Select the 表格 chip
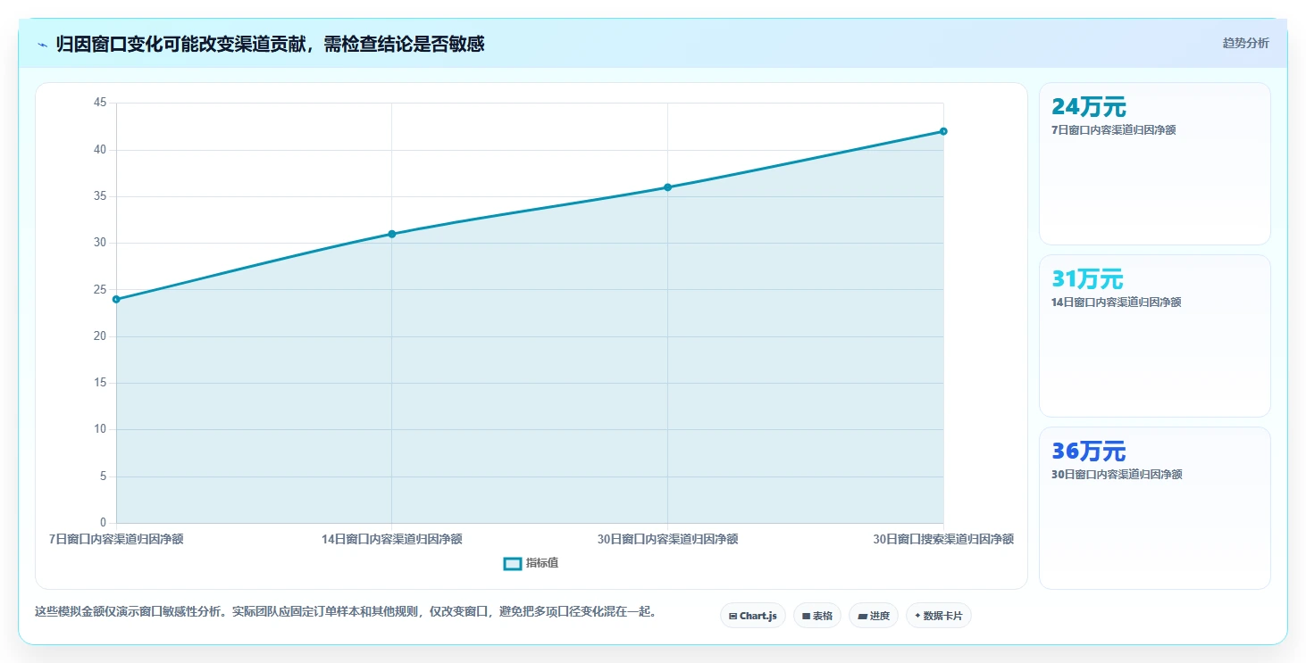This screenshot has height=663, width=1306. pos(816,616)
